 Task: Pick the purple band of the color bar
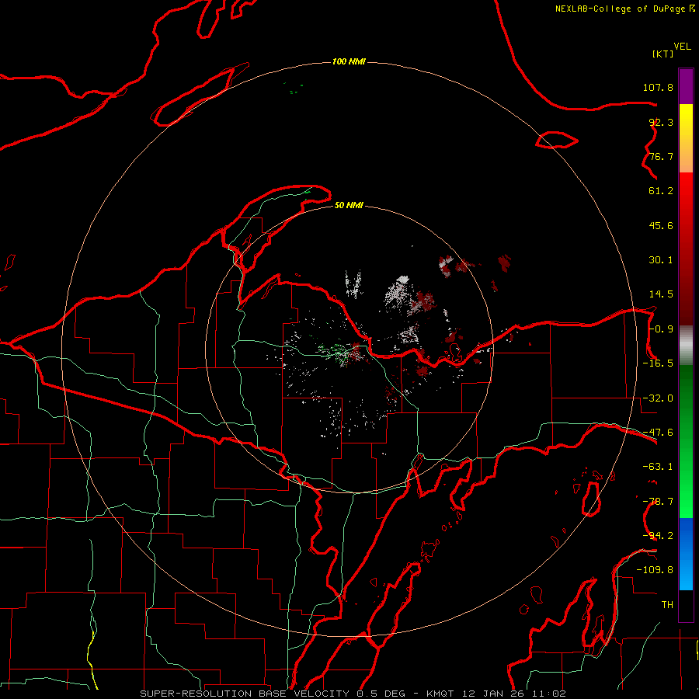[x=686, y=86]
